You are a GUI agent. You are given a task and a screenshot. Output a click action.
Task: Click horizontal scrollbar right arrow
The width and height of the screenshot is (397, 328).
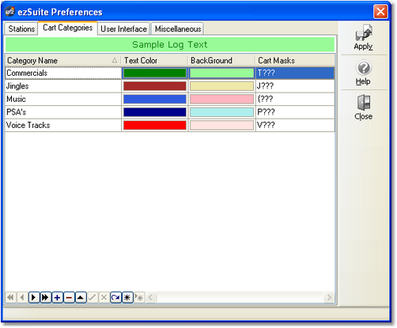point(329,298)
